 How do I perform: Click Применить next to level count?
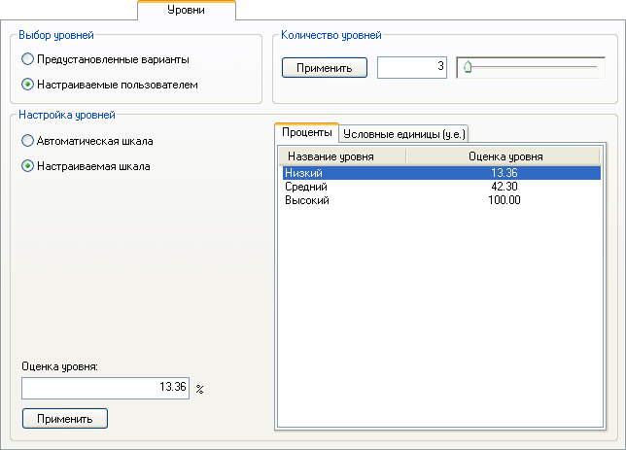pos(325,68)
